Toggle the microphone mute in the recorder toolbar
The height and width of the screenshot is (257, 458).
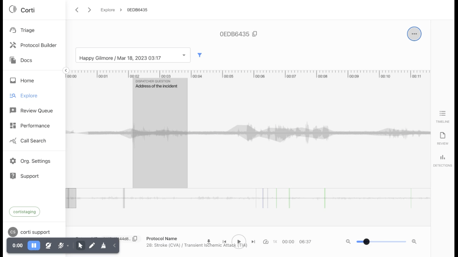pyautogui.click(x=61, y=246)
